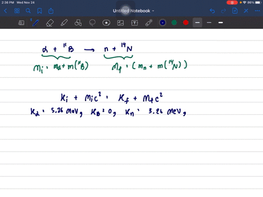Add a new page to notebook
The image size is (263, 197).
(235, 11)
